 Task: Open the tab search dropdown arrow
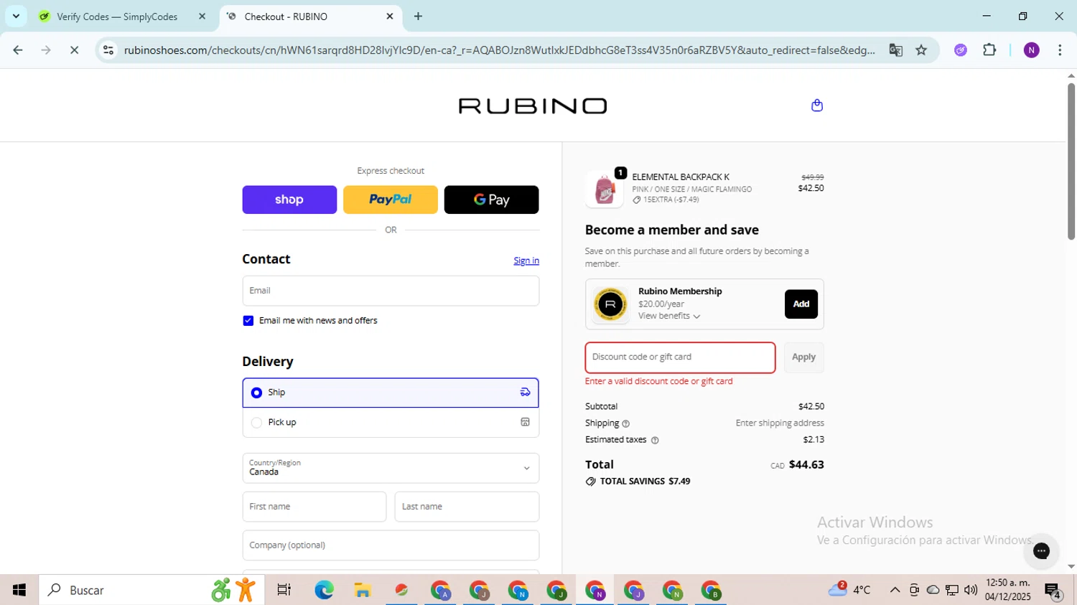click(x=16, y=16)
